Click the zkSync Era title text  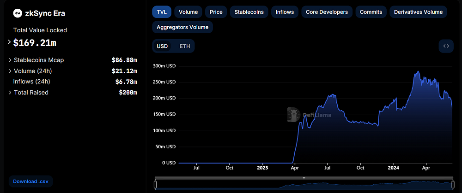45,13
